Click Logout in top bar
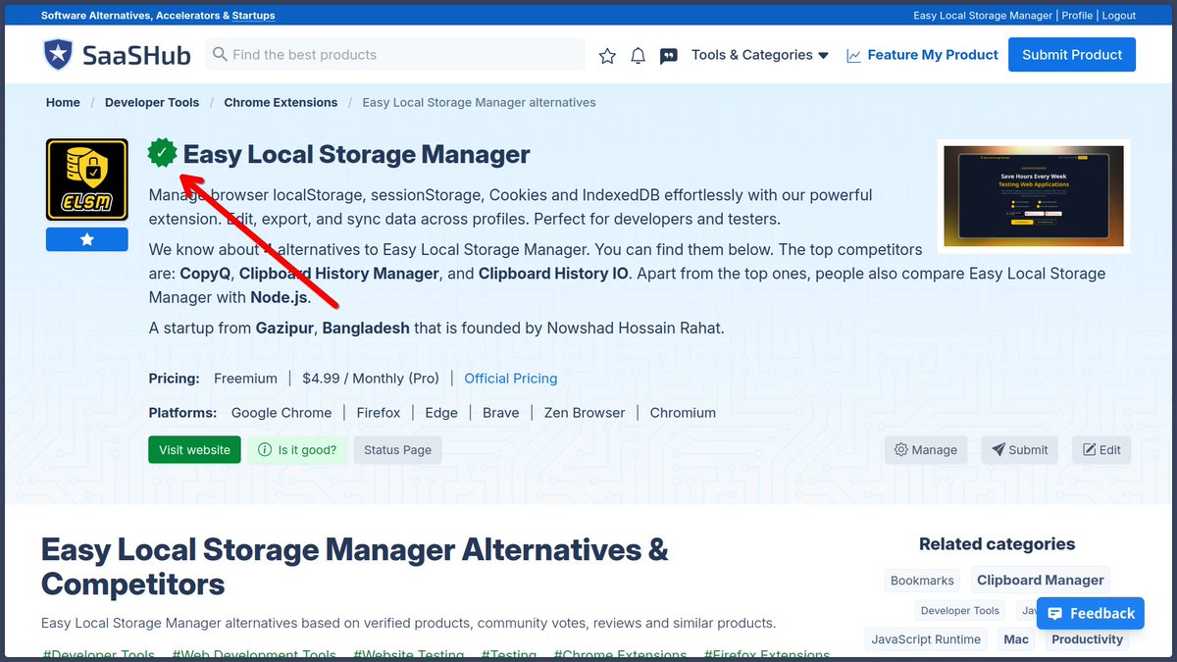1177x662 pixels. click(x=1118, y=16)
